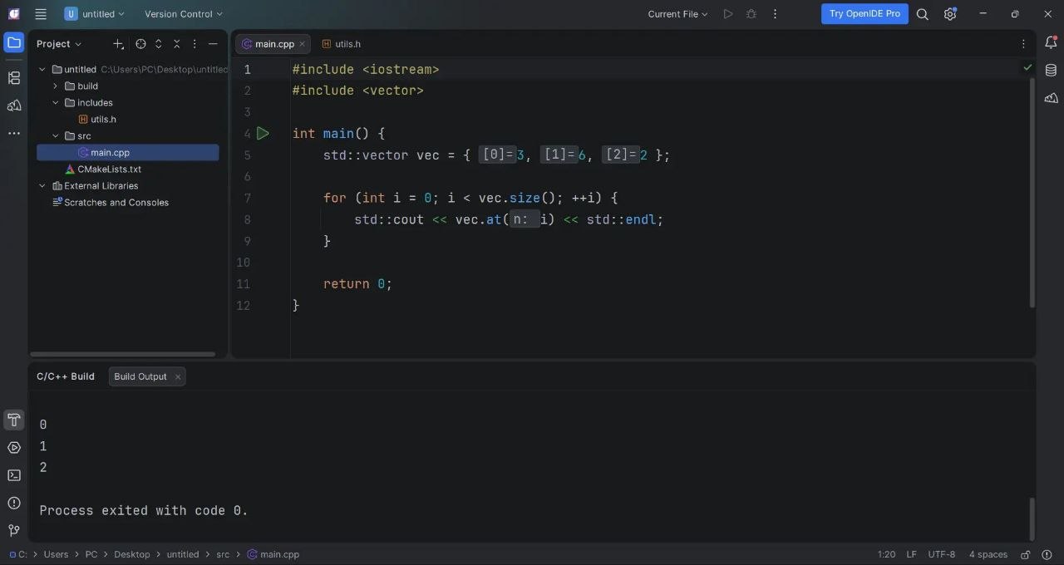Open the untitled project dropdown
The height and width of the screenshot is (565, 1064).
[x=94, y=14]
